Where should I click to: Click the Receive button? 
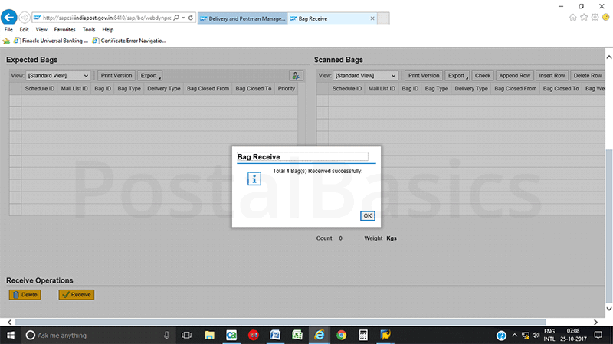[77, 294]
